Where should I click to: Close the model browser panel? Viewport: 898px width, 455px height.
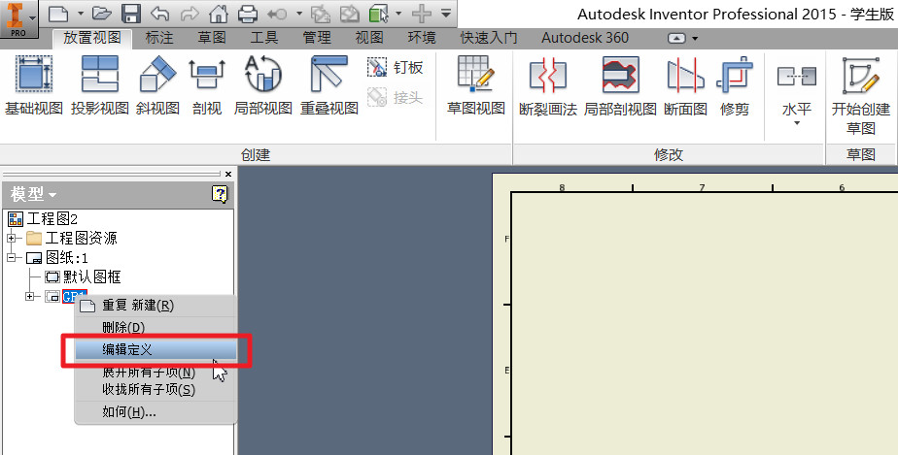tap(228, 174)
